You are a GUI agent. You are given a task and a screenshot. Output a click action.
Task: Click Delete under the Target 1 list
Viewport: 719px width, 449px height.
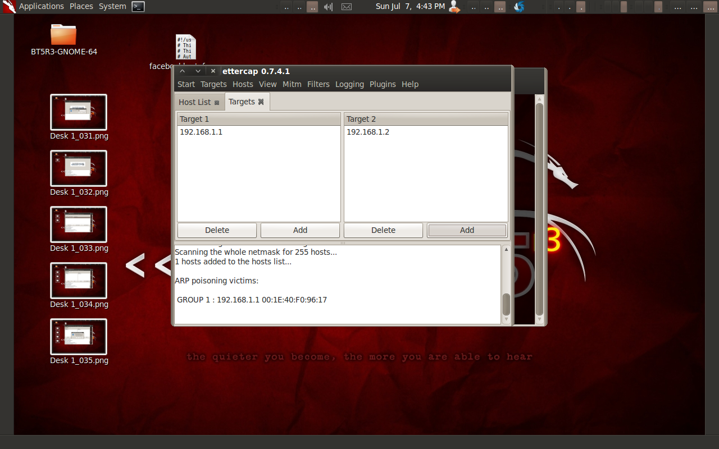217,230
